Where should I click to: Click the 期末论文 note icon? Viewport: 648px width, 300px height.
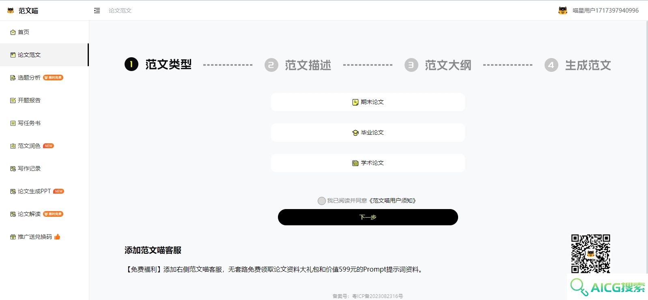point(355,102)
